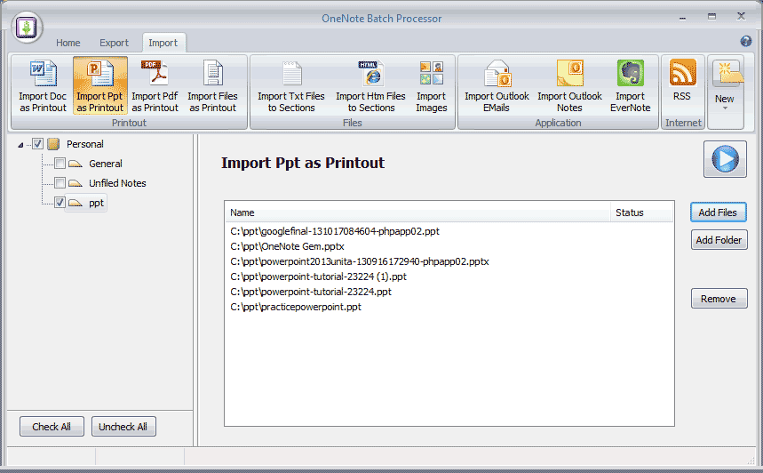763x473 pixels.
Task: Choose Import Htm Files to Sections
Action: pos(370,85)
